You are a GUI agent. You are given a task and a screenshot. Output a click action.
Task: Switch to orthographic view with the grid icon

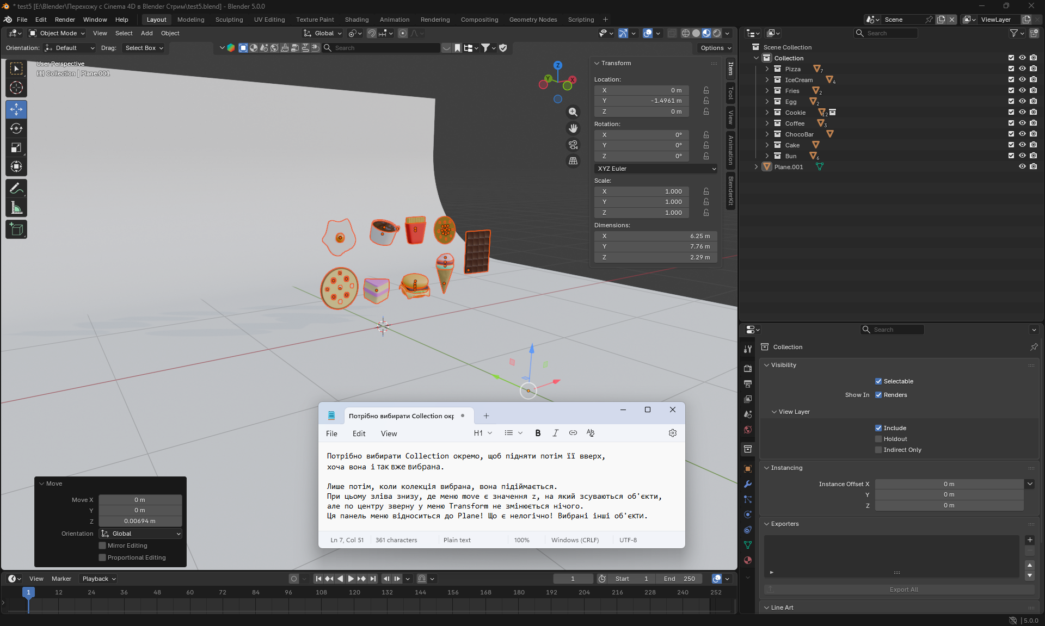(573, 161)
